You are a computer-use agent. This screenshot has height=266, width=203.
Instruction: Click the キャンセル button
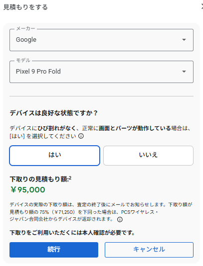click(x=149, y=250)
